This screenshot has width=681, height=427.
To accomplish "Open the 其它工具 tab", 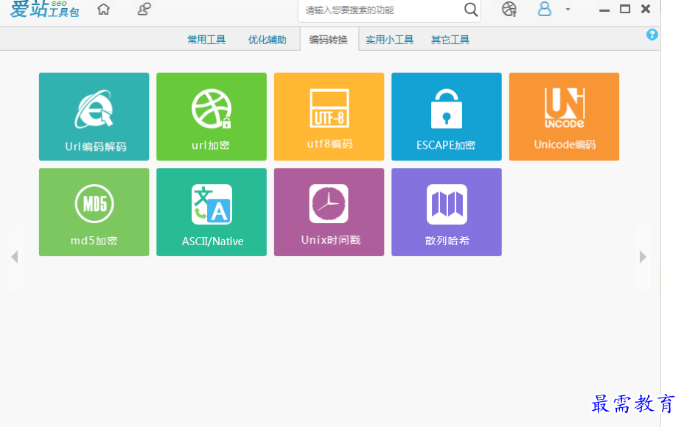I will pos(450,40).
